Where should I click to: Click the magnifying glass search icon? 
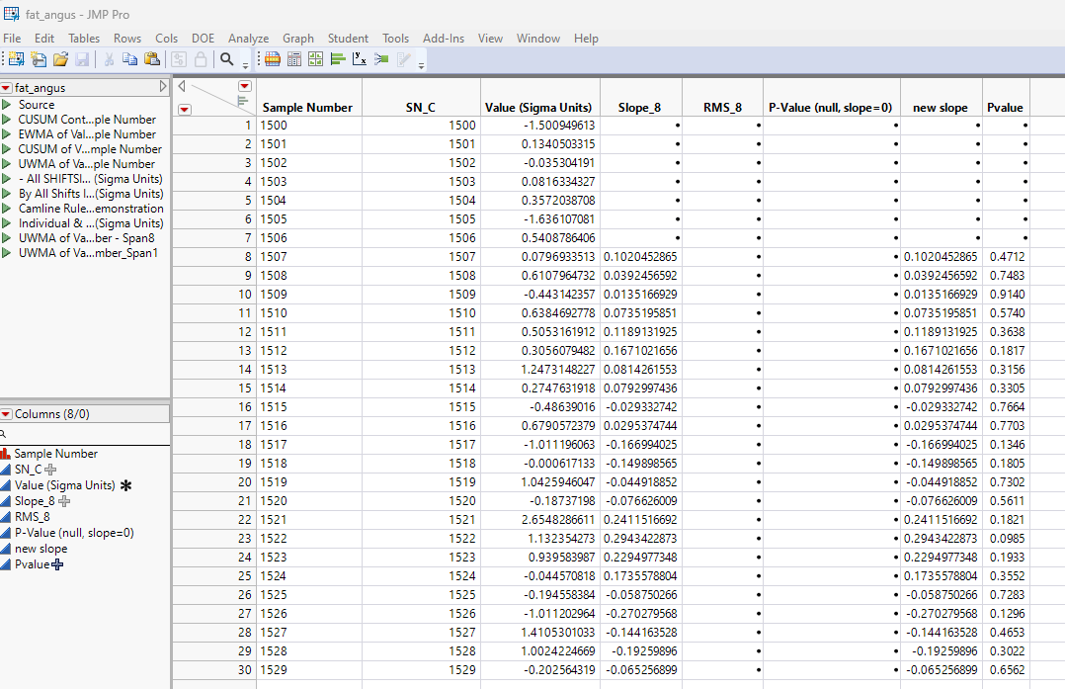click(227, 59)
